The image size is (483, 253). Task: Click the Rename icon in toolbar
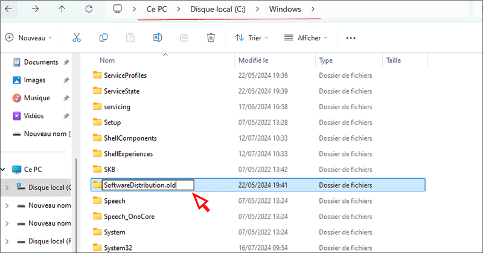(157, 37)
